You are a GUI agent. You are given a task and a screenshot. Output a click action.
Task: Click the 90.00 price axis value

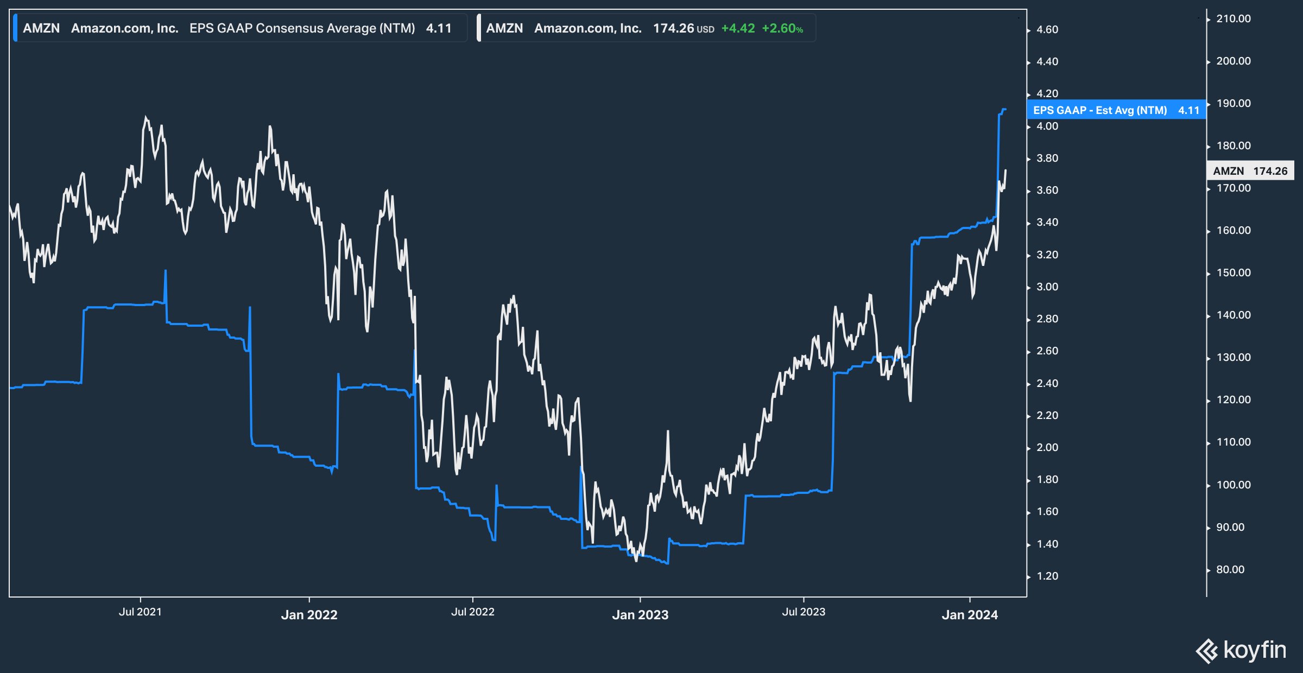coord(1230,528)
